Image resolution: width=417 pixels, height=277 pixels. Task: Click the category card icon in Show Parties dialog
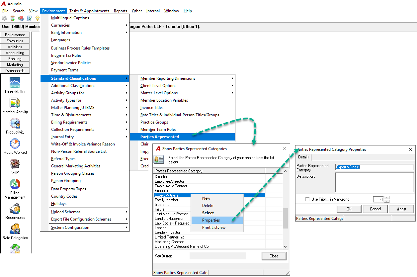[x=158, y=159]
